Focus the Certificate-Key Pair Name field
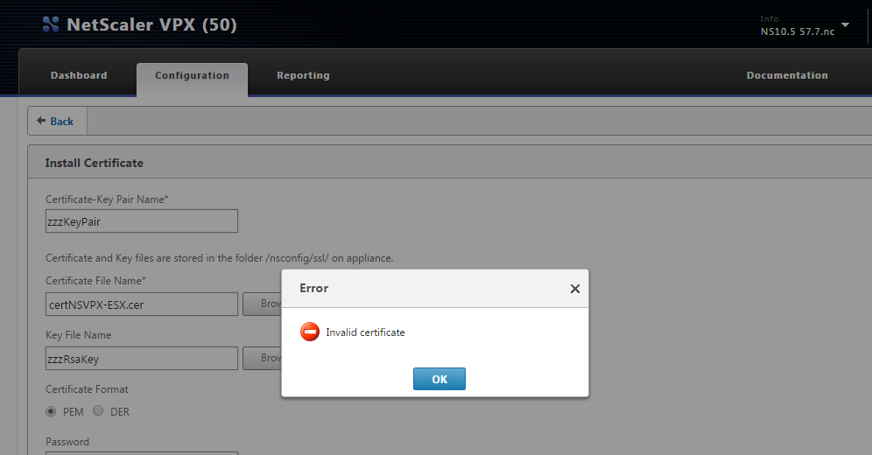This screenshot has height=455, width=872. tap(141, 221)
